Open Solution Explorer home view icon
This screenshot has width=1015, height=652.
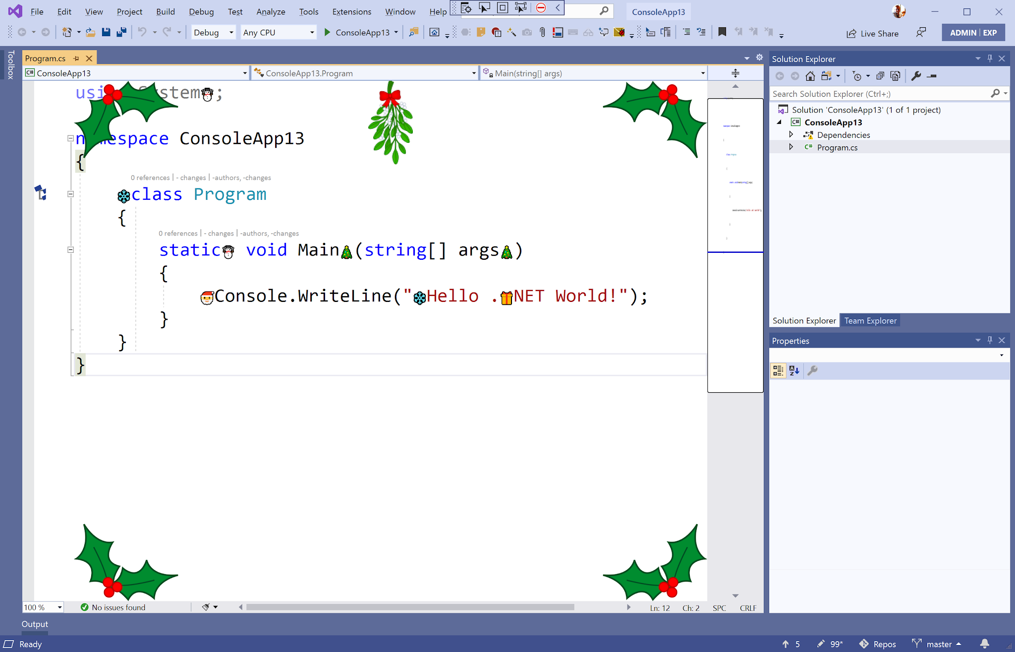[810, 75]
